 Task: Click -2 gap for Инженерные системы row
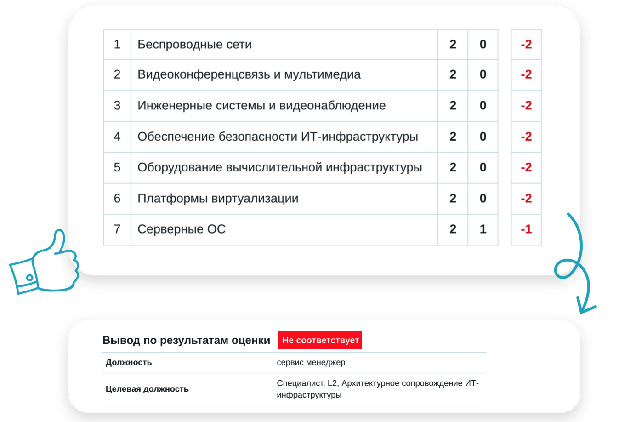[x=526, y=105]
